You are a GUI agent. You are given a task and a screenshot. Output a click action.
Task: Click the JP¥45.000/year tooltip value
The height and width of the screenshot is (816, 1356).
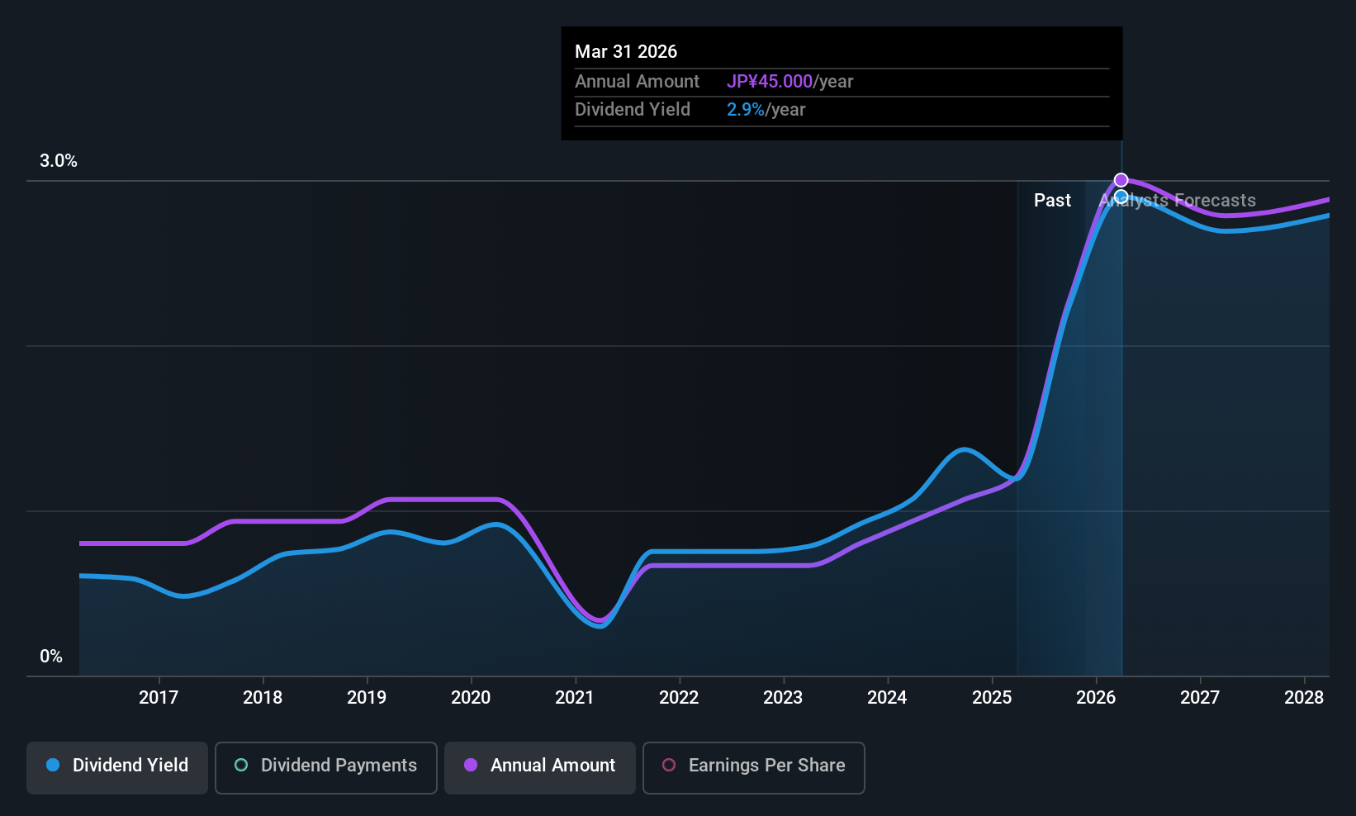(x=789, y=82)
